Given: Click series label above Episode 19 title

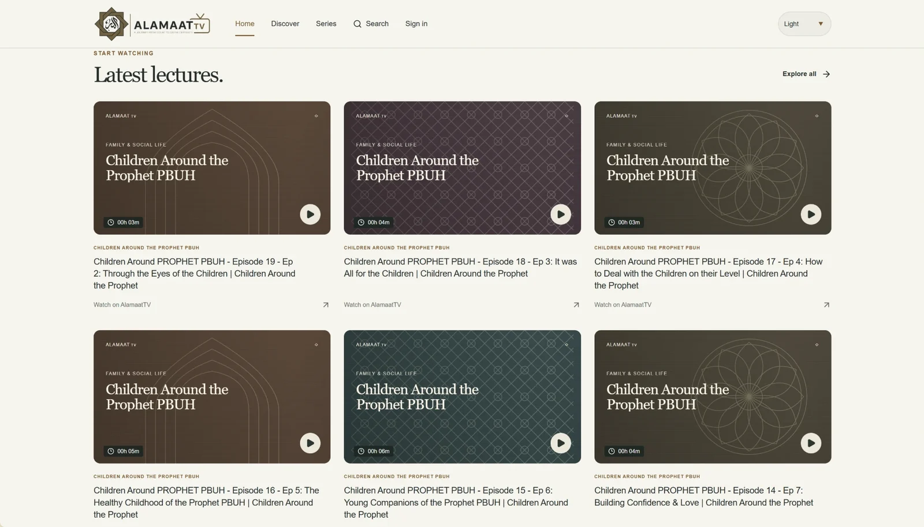Looking at the screenshot, I should [x=147, y=248].
